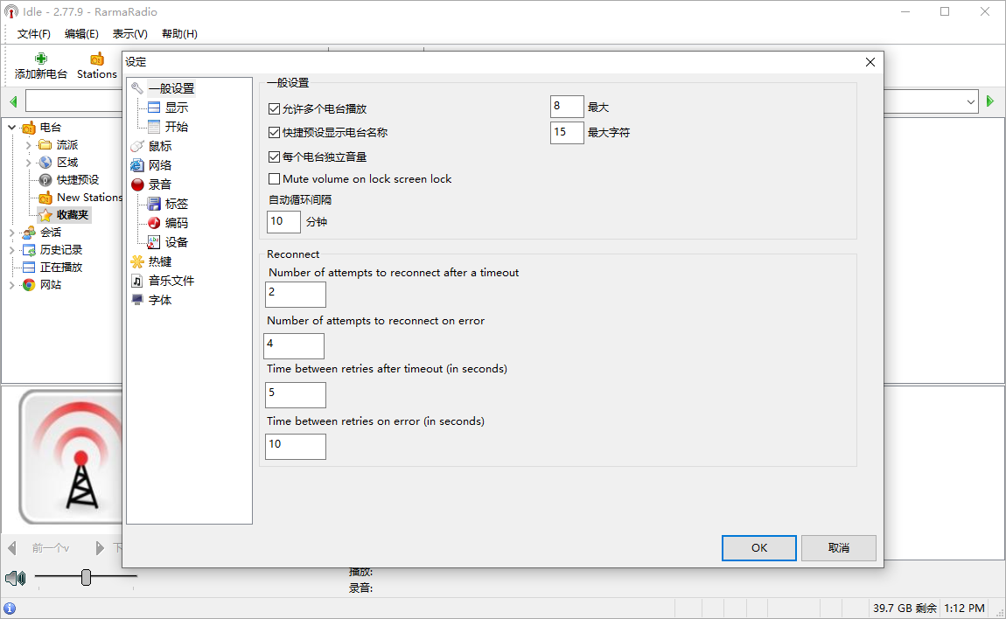The image size is (1006, 619).
Task: Open the 网络 network settings icon
Action: point(137,165)
